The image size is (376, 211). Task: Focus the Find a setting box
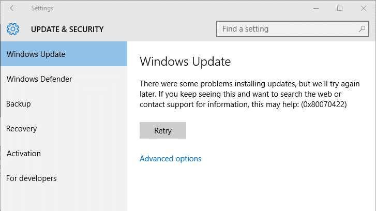click(287, 29)
